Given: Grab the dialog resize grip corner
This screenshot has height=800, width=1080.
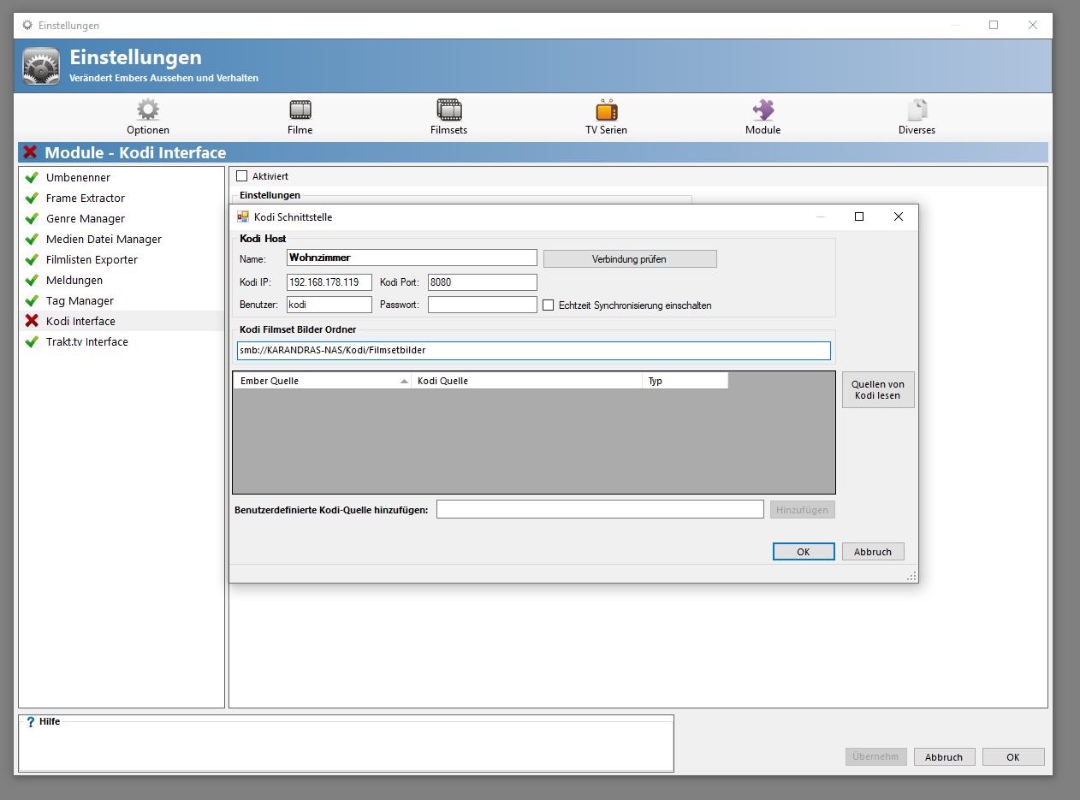Looking at the screenshot, I should pyautogui.click(x=912, y=577).
